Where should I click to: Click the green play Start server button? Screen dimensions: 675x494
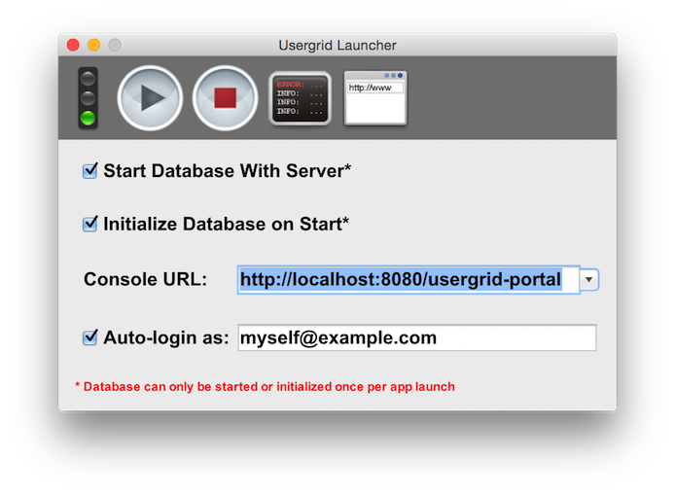tap(150, 98)
